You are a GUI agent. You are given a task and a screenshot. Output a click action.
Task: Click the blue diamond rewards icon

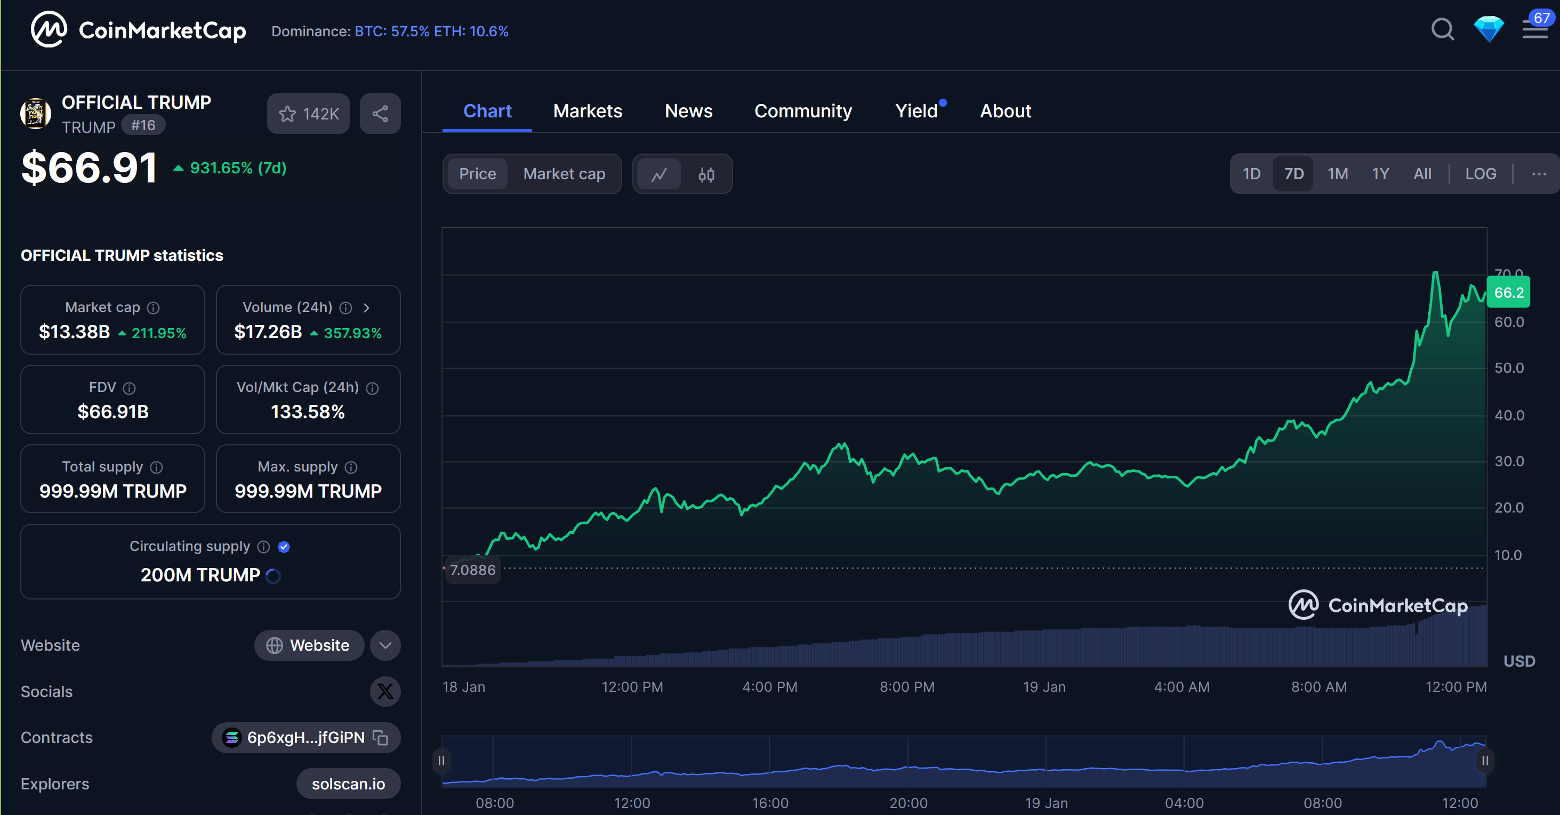click(1489, 29)
